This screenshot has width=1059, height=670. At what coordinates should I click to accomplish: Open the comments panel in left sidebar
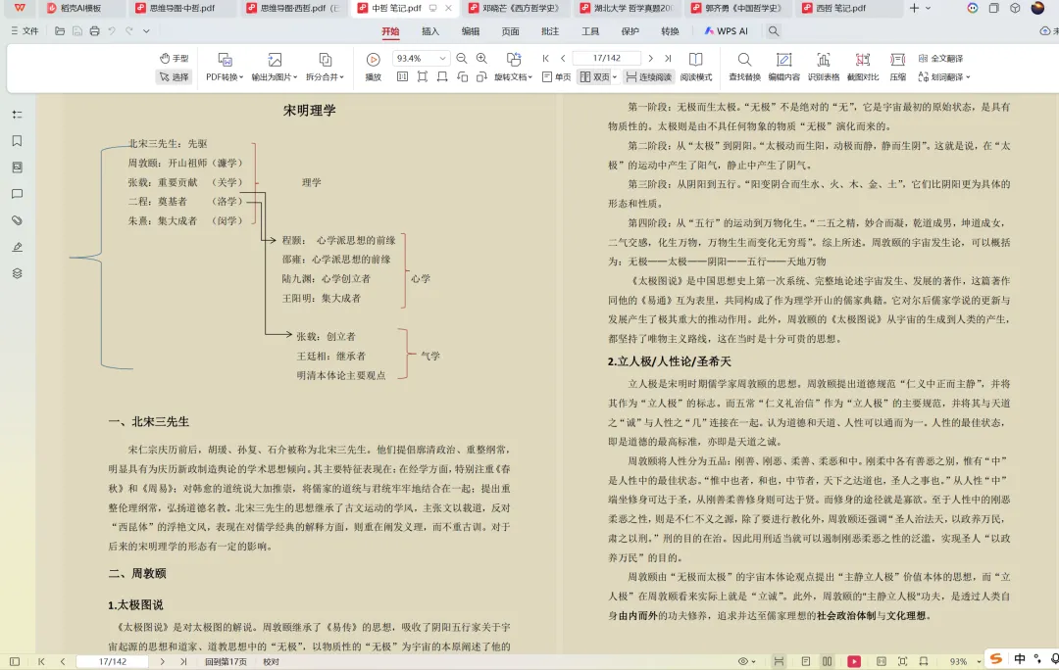(17, 194)
